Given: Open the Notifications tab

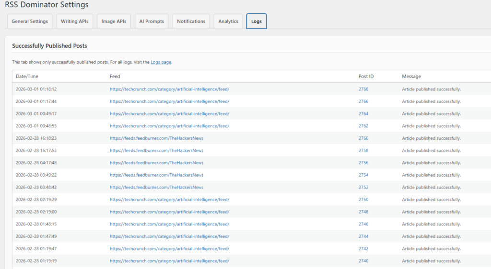Looking at the screenshot, I should point(191,22).
